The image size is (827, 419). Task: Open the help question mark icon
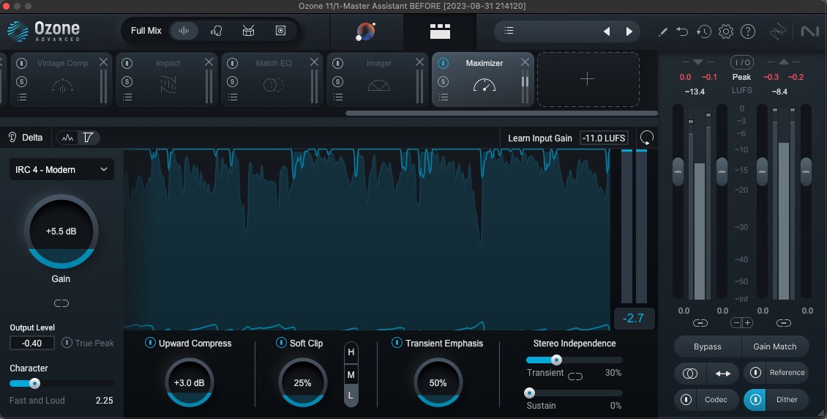coord(748,31)
